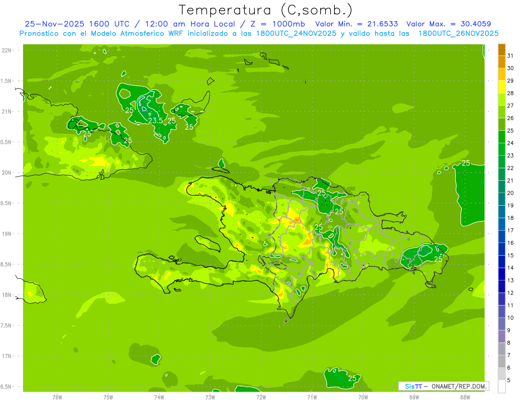Pick the teal legend swatch between 19 and 20
The height and width of the screenshot is (403, 522).
coord(502,199)
